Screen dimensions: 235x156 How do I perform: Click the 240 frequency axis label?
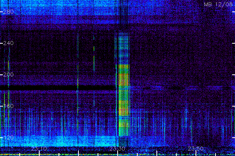click(8, 43)
